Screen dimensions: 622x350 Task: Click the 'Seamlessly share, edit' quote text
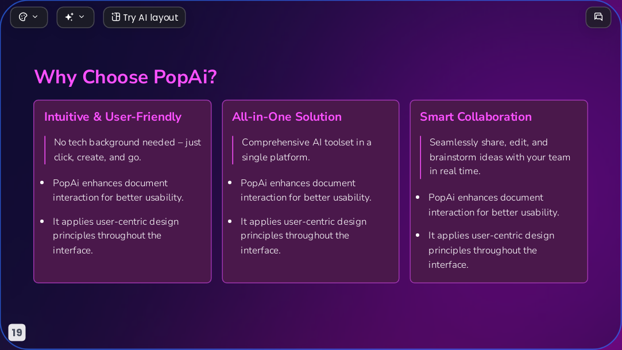pyautogui.click(x=500, y=157)
